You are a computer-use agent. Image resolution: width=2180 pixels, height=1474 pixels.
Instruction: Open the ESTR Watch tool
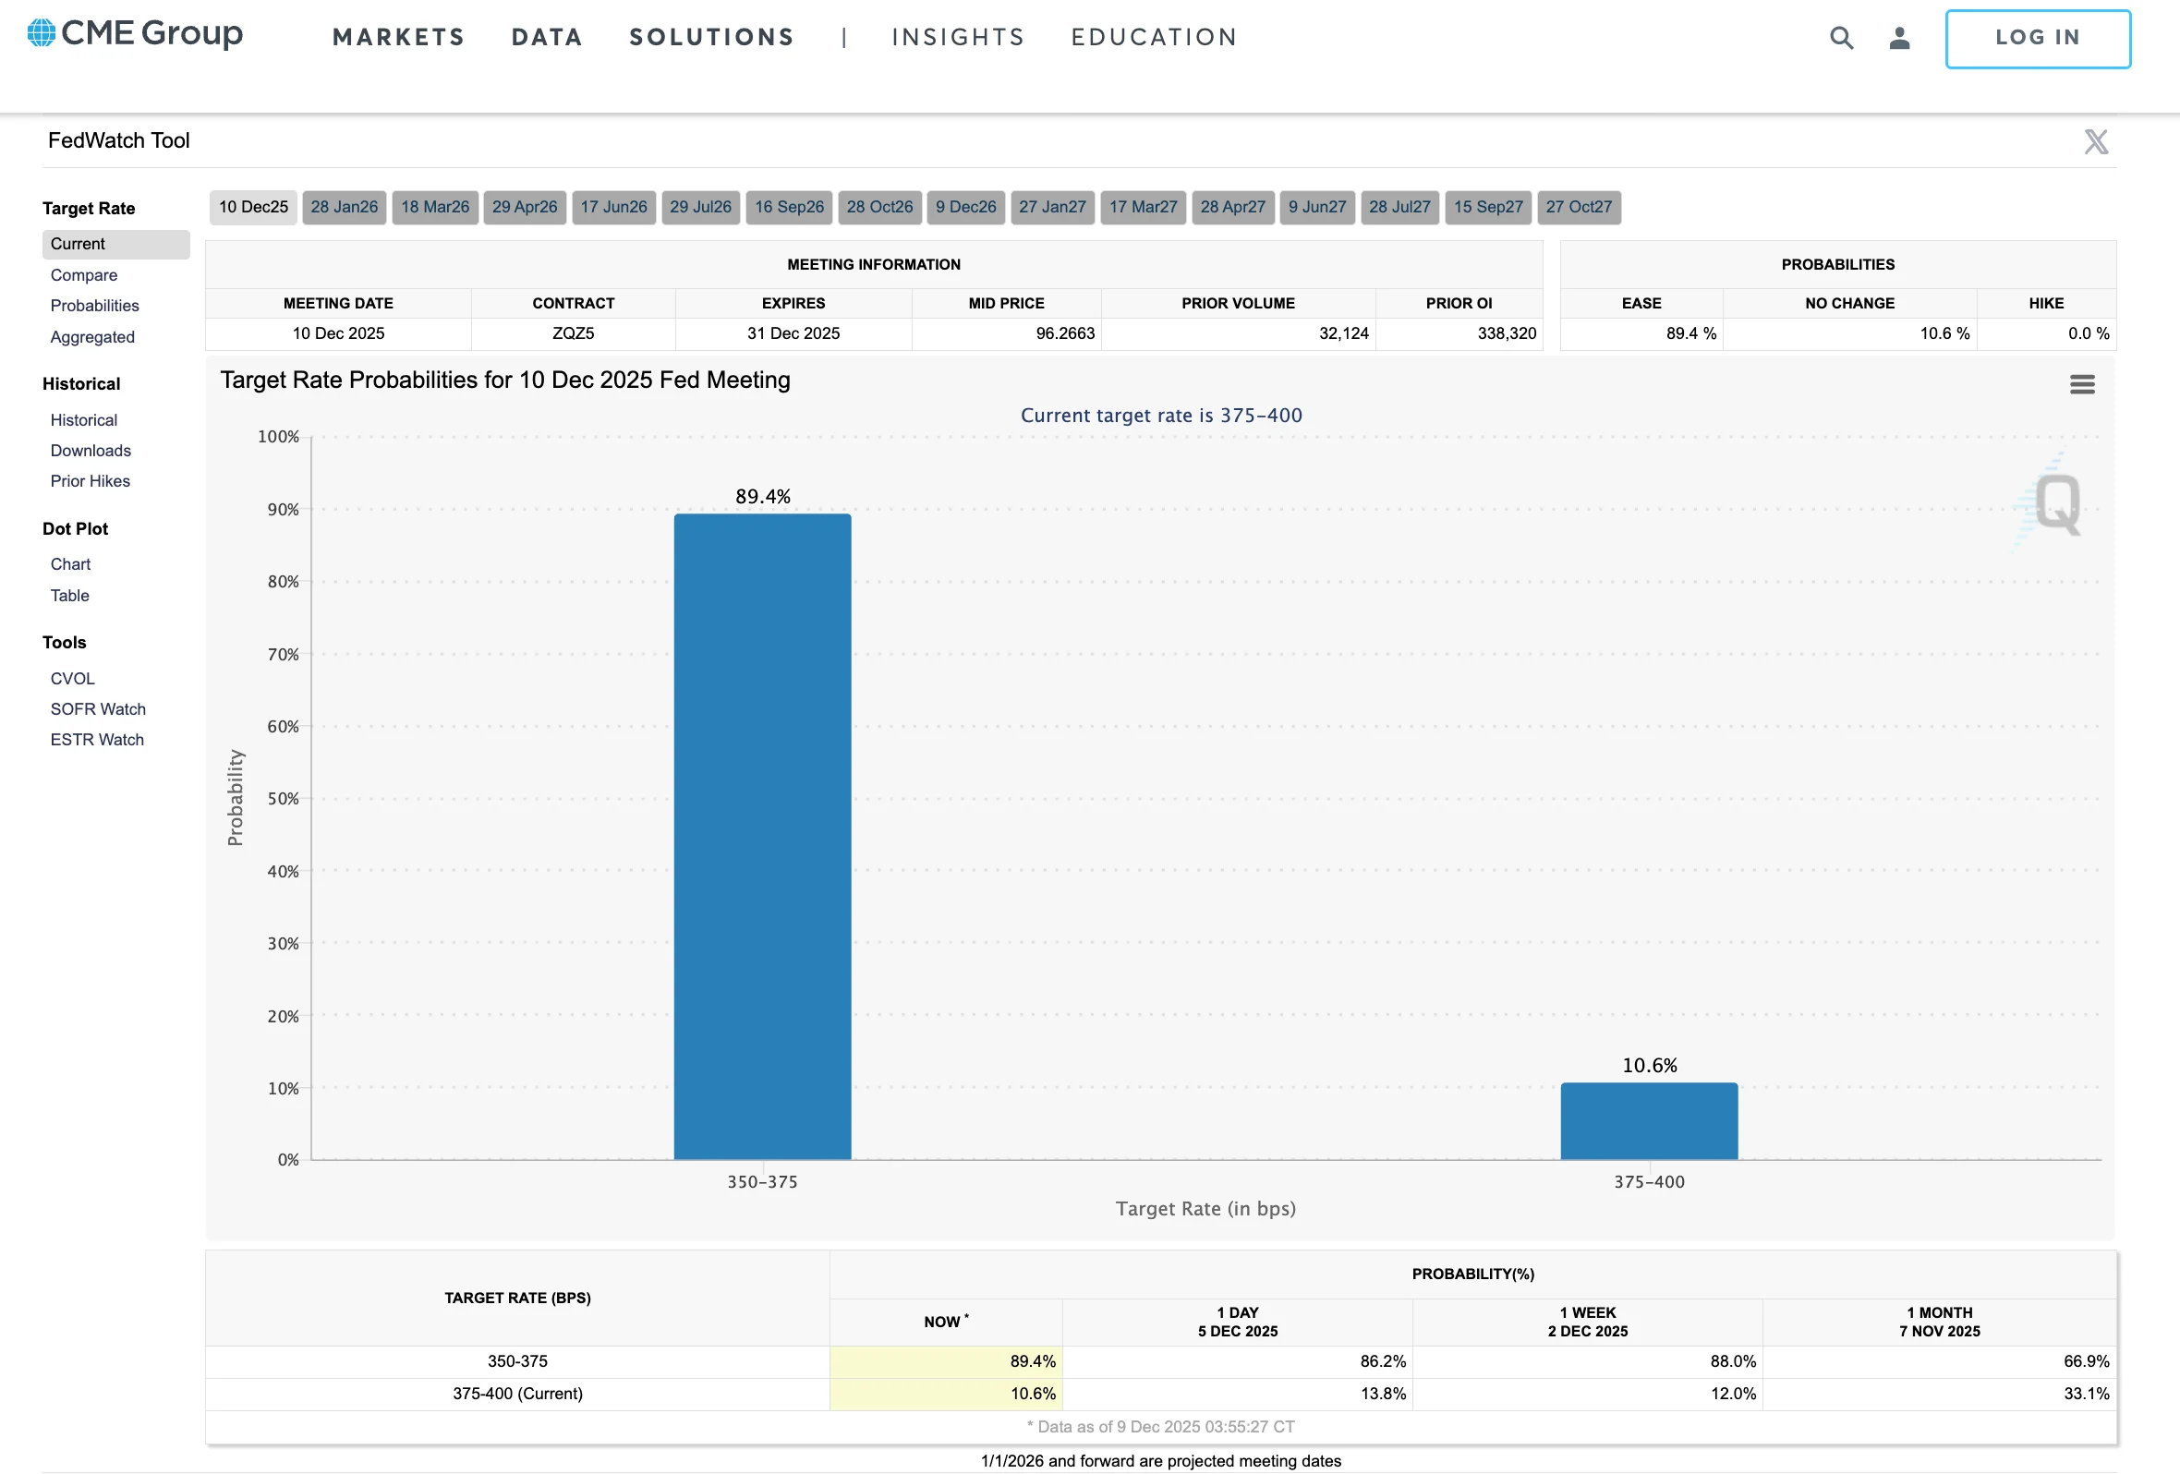click(x=97, y=739)
